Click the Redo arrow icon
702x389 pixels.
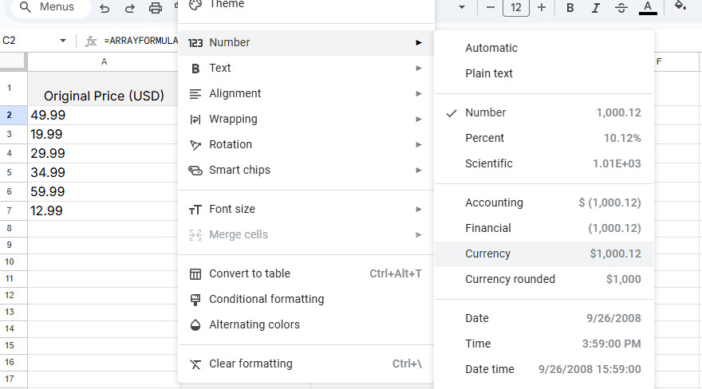(130, 8)
